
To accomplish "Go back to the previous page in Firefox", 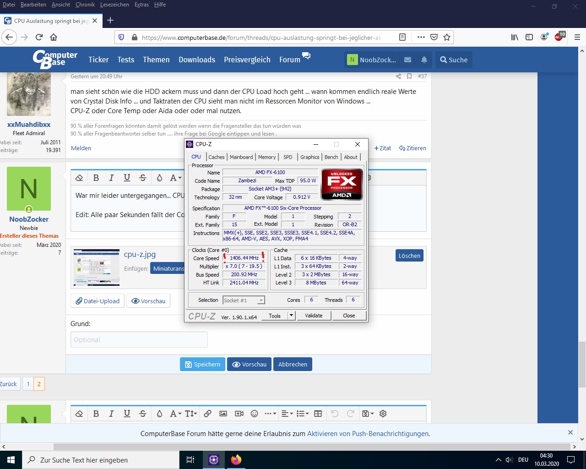I will pyautogui.click(x=10, y=37).
